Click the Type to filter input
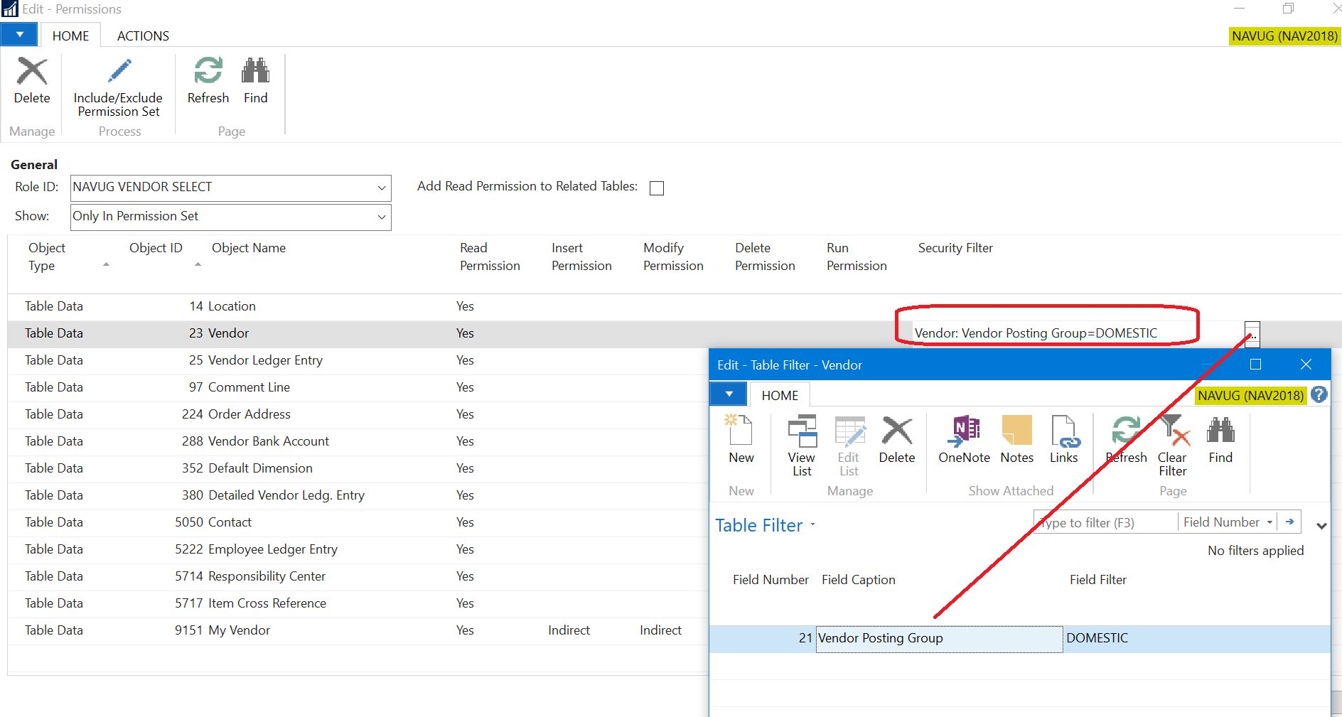The image size is (1342, 717). (x=1105, y=522)
